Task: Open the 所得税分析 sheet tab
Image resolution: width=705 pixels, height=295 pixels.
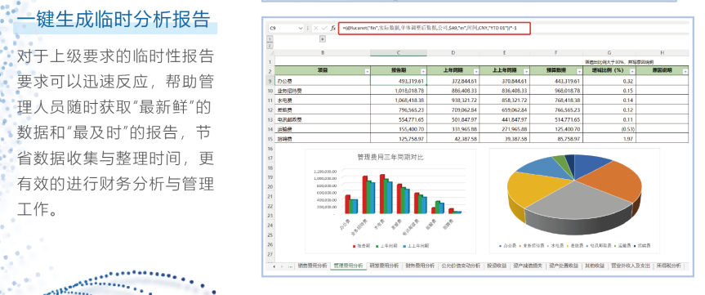Action: [x=668, y=266]
